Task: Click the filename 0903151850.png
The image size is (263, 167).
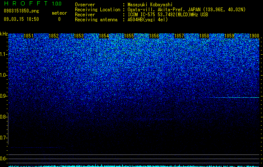Action: [x=21, y=11]
